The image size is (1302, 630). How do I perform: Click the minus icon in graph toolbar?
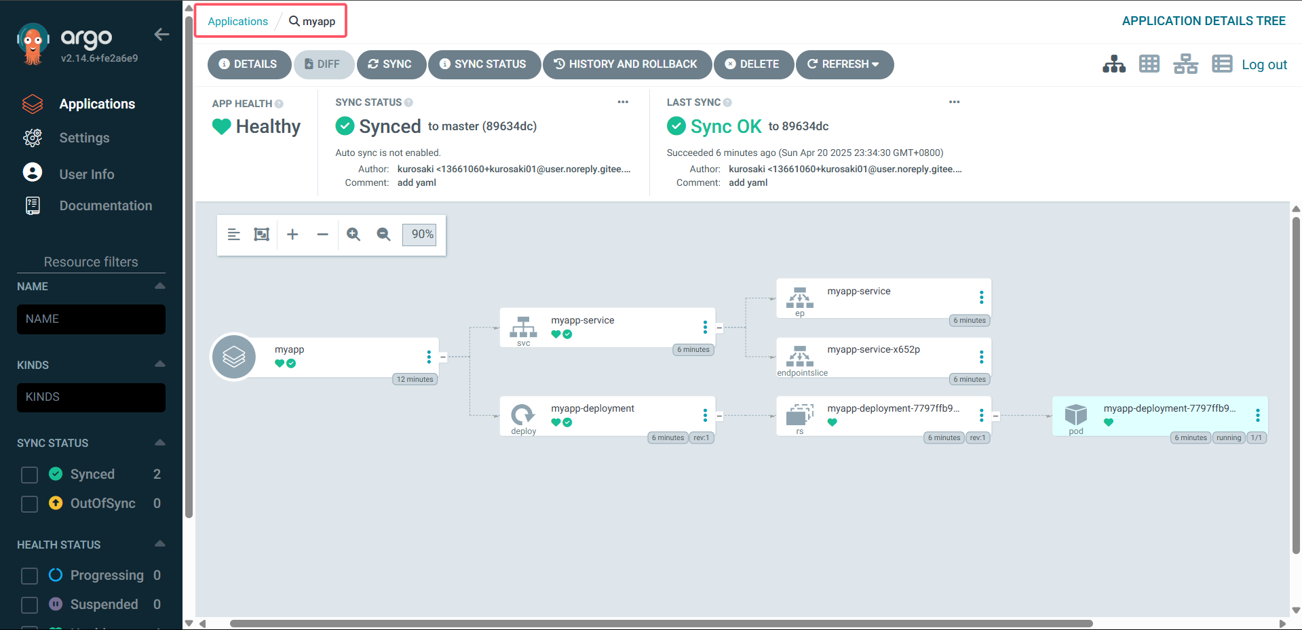(322, 235)
